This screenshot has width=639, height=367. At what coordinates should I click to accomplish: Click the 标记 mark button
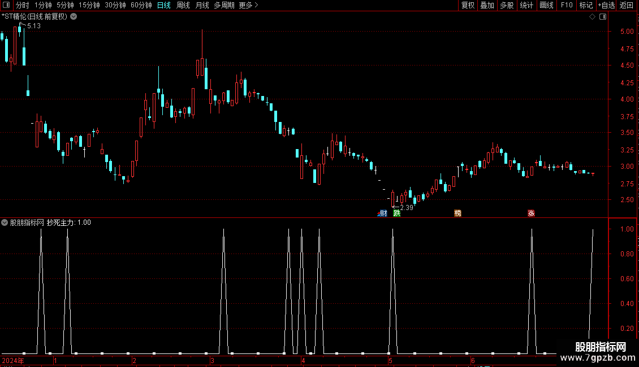tap(586, 5)
